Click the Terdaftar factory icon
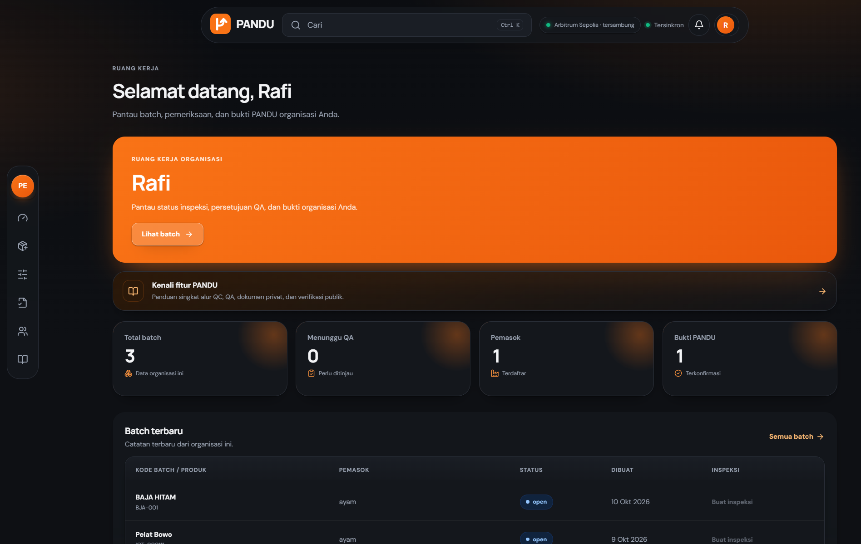The image size is (861, 544). point(495,373)
